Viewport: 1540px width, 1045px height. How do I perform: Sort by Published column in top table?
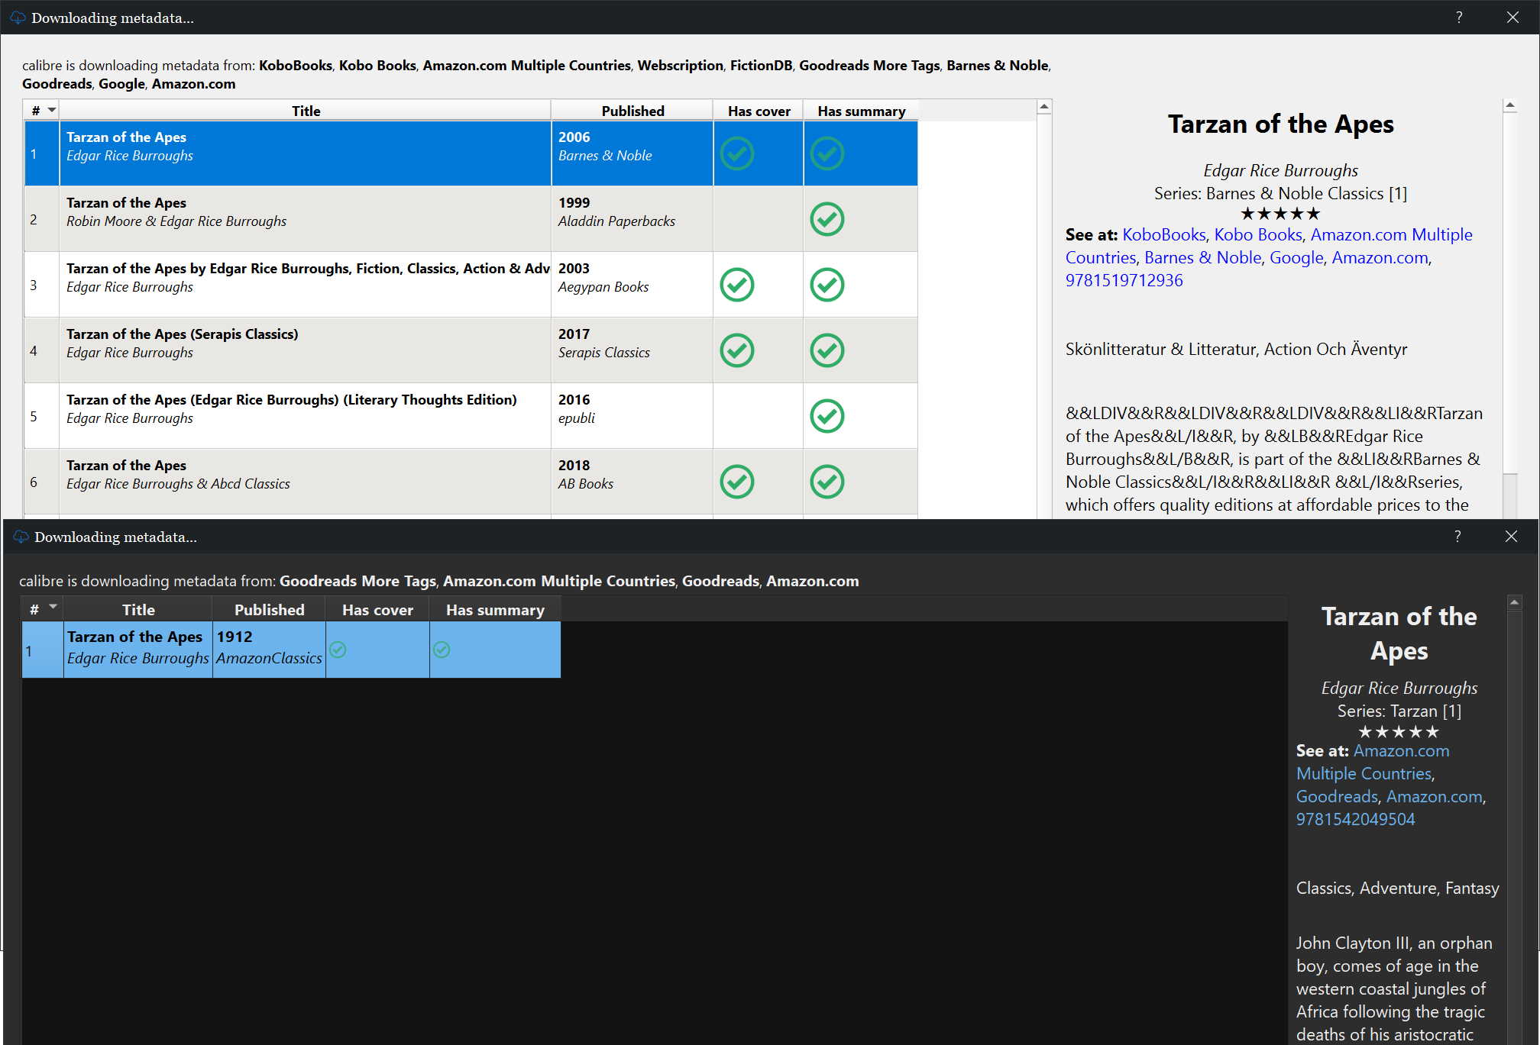[632, 111]
